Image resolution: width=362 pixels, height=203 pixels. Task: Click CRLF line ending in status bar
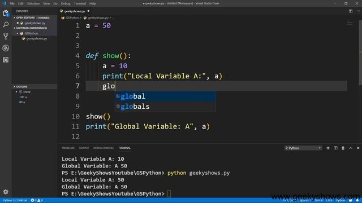click(329, 201)
